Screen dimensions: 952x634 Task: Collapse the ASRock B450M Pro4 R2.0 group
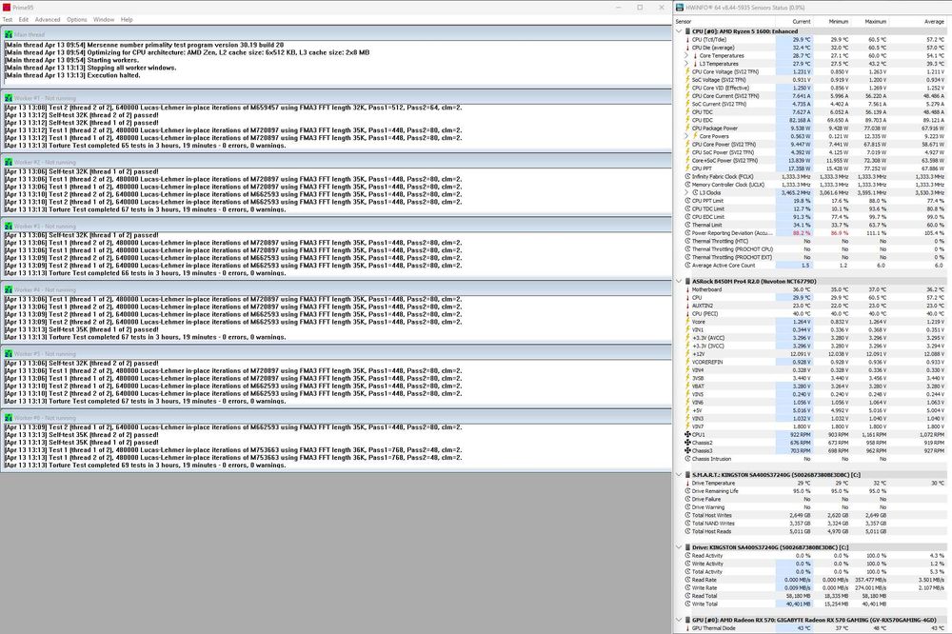point(679,281)
